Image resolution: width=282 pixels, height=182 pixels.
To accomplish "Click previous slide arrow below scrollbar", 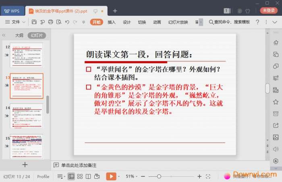I will (x=267, y=146).
